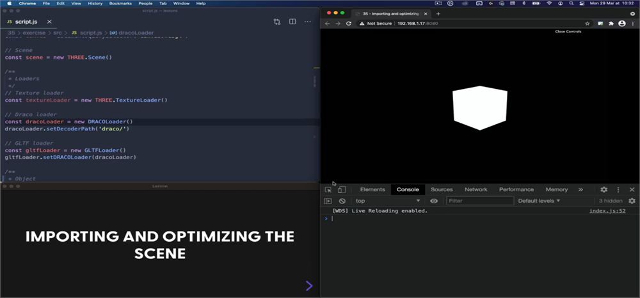
Task: Open the Chrome profile avatar
Action: pyautogui.click(x=621, y=24)
